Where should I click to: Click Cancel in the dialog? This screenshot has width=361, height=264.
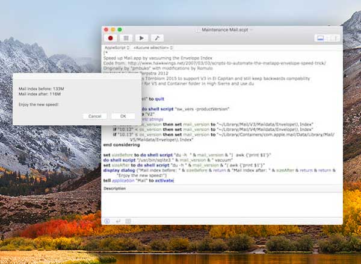pyautogui.click(x=94, y=116)
